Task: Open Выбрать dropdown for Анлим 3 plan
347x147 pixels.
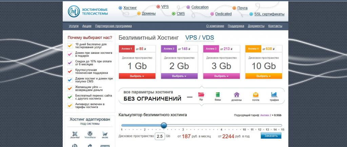Action: [222, 76]
